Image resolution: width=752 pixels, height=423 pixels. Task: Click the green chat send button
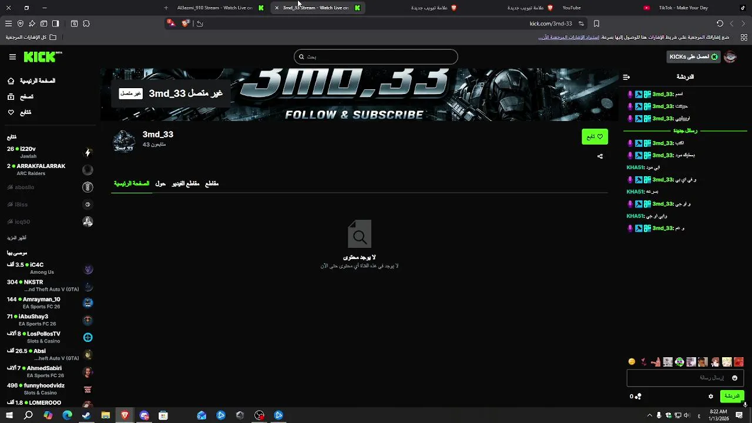732,397
